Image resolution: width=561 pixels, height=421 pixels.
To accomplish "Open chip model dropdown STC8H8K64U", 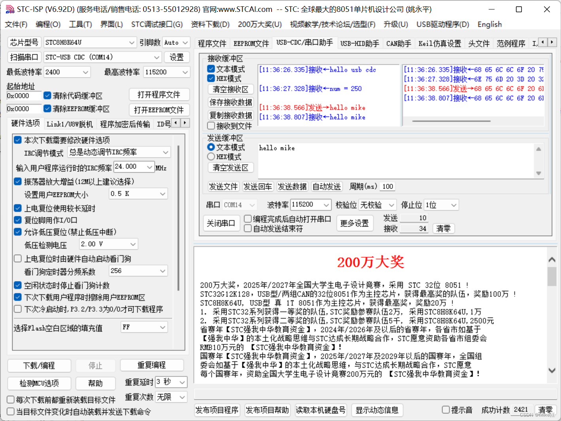I will click(90, 42).
